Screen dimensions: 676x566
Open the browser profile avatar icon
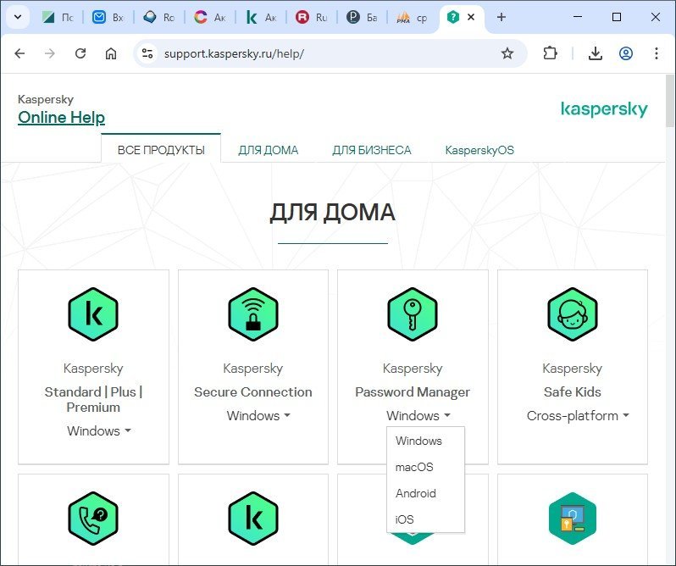tap(626, 53)
